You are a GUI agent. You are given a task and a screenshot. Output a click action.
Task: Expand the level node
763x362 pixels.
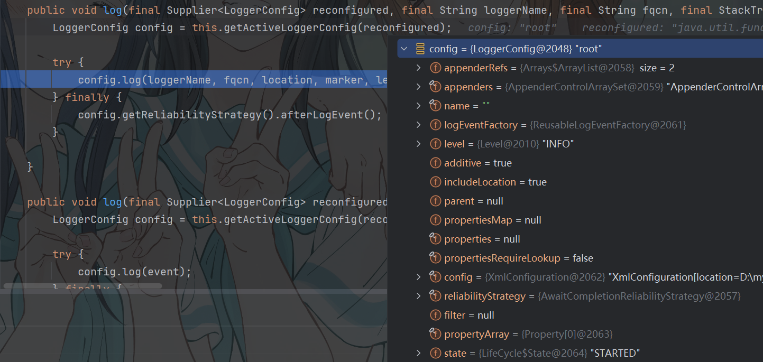(x=419, y=144)
